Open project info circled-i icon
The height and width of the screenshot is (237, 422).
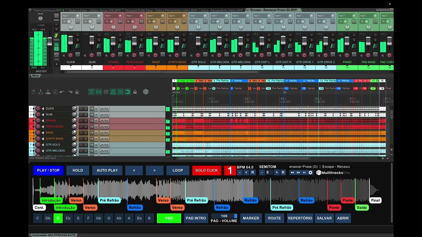(x=55, y=92)
